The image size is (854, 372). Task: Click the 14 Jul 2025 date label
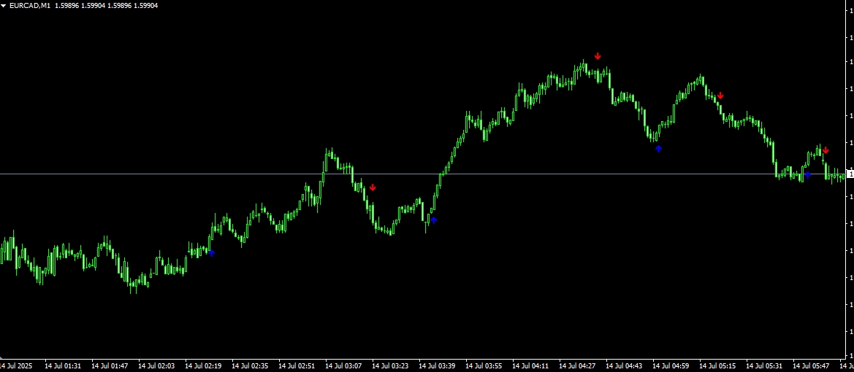pos(16,366)
